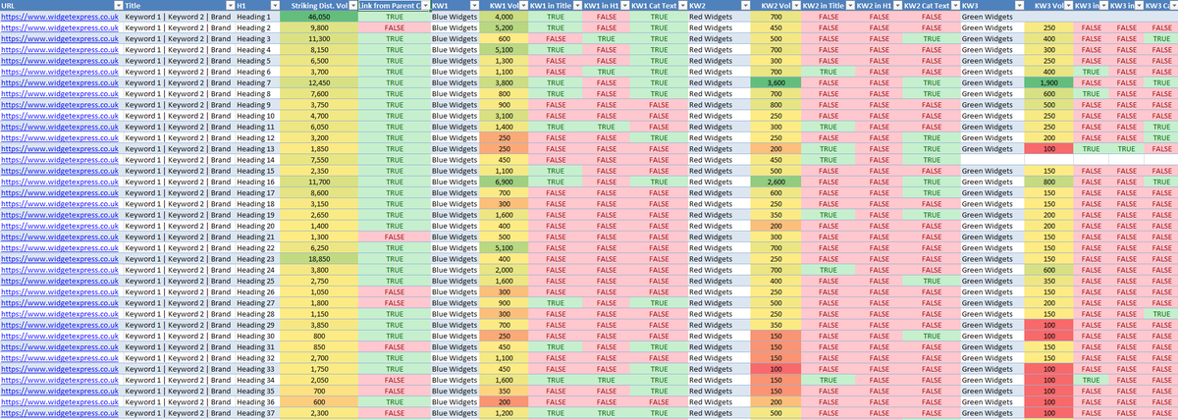
Task: Open the URL column filter dropdown
Action: point(118,6)
